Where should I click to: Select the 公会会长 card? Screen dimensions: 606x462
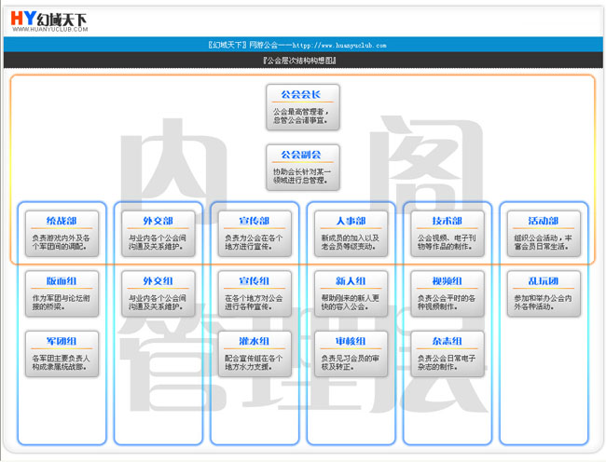[x=303, y=107]
